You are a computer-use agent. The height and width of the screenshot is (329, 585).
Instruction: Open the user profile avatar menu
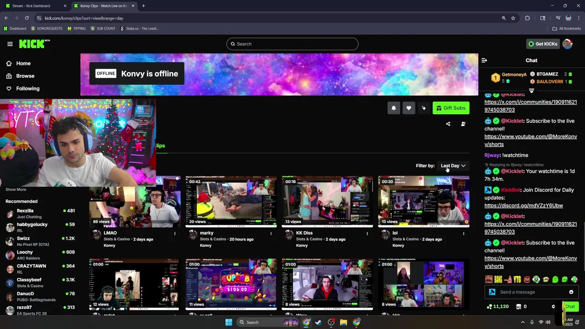coord(567,44)
